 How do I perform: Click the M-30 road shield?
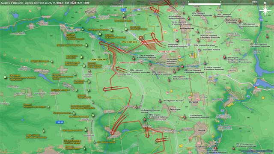(124, 10)
